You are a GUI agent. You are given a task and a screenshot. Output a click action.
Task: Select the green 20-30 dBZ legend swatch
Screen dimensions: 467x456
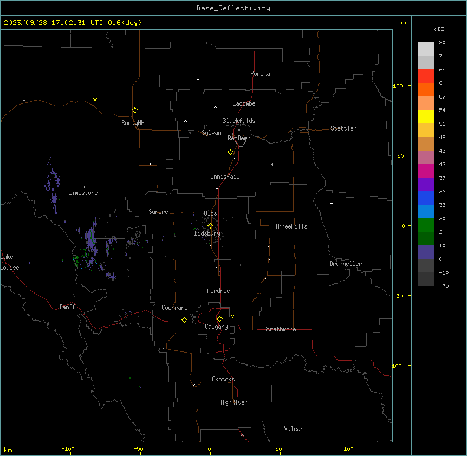click(426, 225)
